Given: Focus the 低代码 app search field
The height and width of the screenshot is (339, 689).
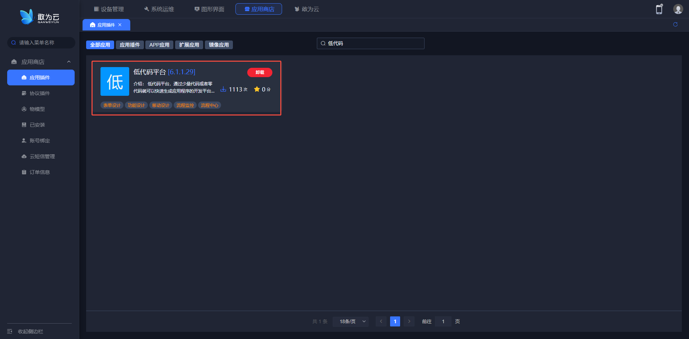Looking at the screenshot, I should tap(371, 43).
